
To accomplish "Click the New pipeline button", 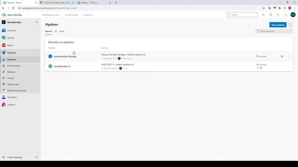I will click(x=278, y=25).
